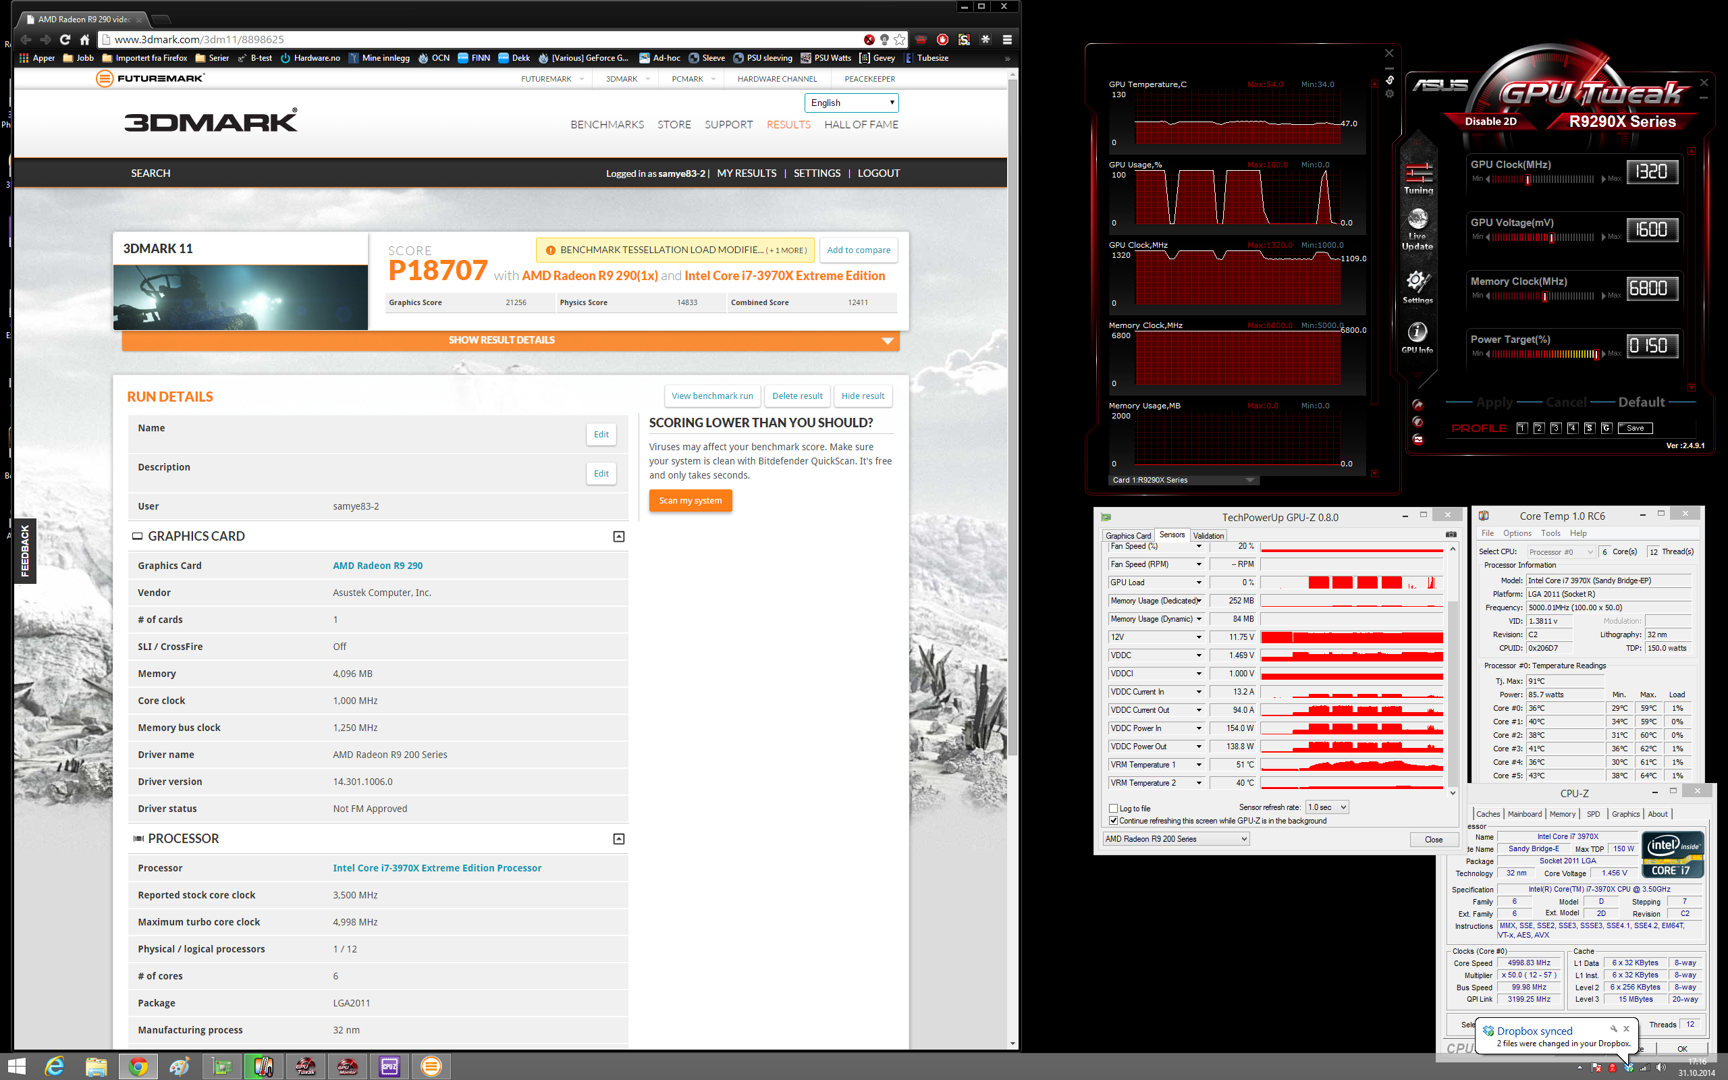Screen dimensions: 1728x1080
Task: Collapse the Processor section
Action: [x=619, y=838]
